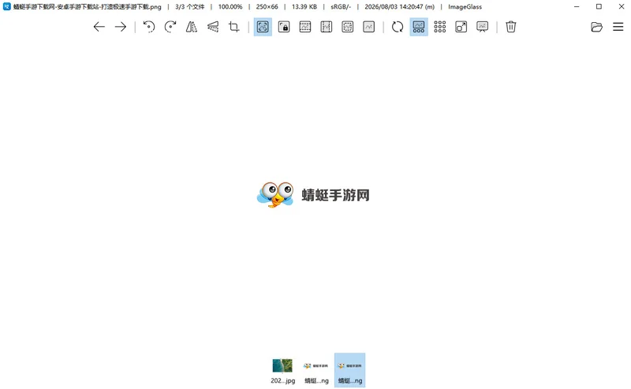The height and width of the screenshot is (389, 631).
Task: Click the '250×66' dimensions text
Action: pyautogui.click(x=267, y=7)
